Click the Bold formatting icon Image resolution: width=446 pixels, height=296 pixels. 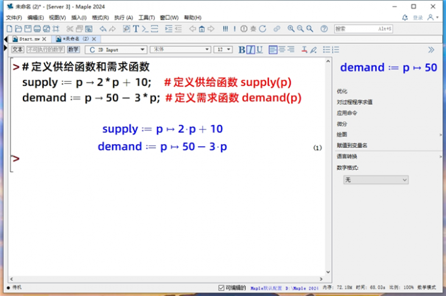(242, 50)
